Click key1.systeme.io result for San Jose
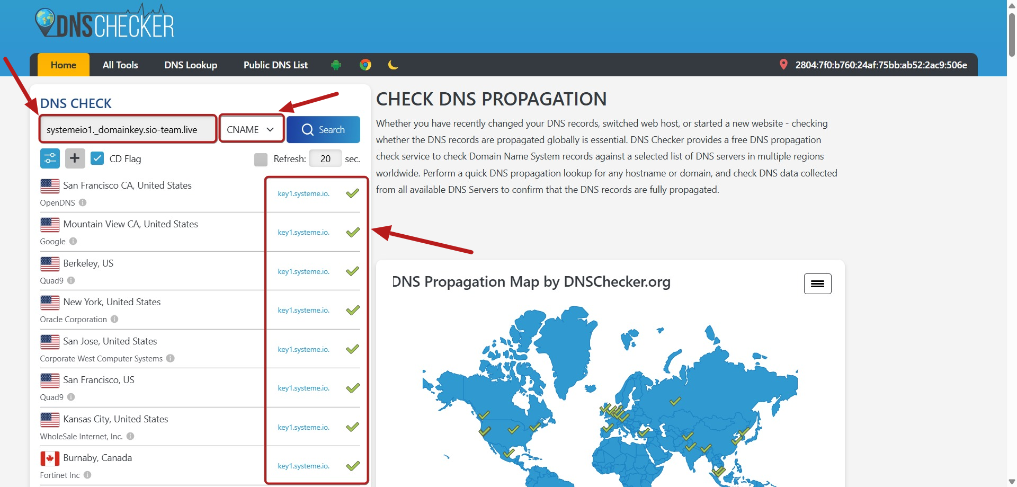The image size is (1017, 487). pyautogui.click(x=304, y=350)
